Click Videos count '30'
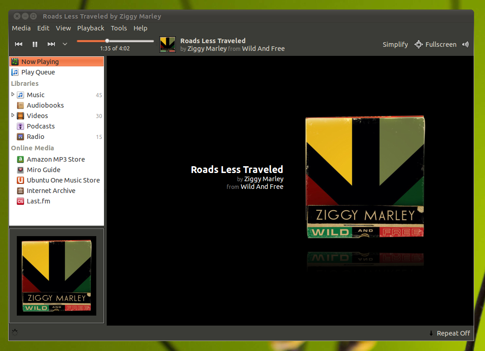 click(x=99, y=116)
